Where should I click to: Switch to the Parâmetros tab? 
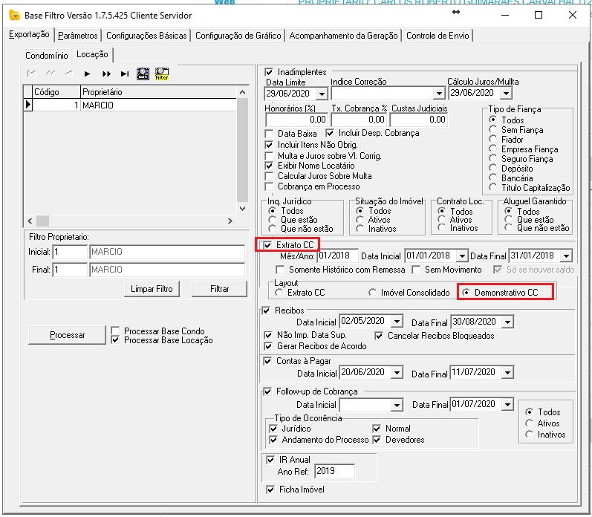[x=77, y=35]
